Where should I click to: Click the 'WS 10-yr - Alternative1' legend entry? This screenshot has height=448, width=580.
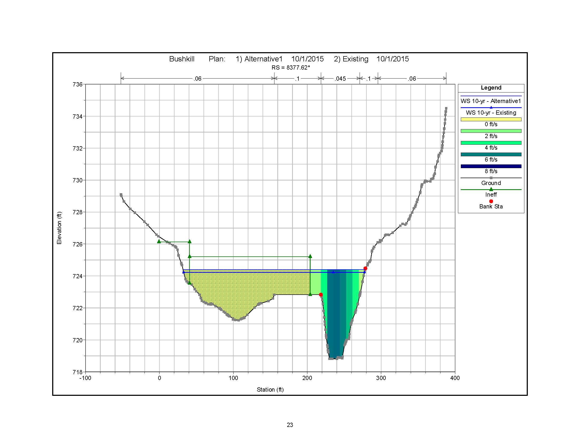coord(491,101)
